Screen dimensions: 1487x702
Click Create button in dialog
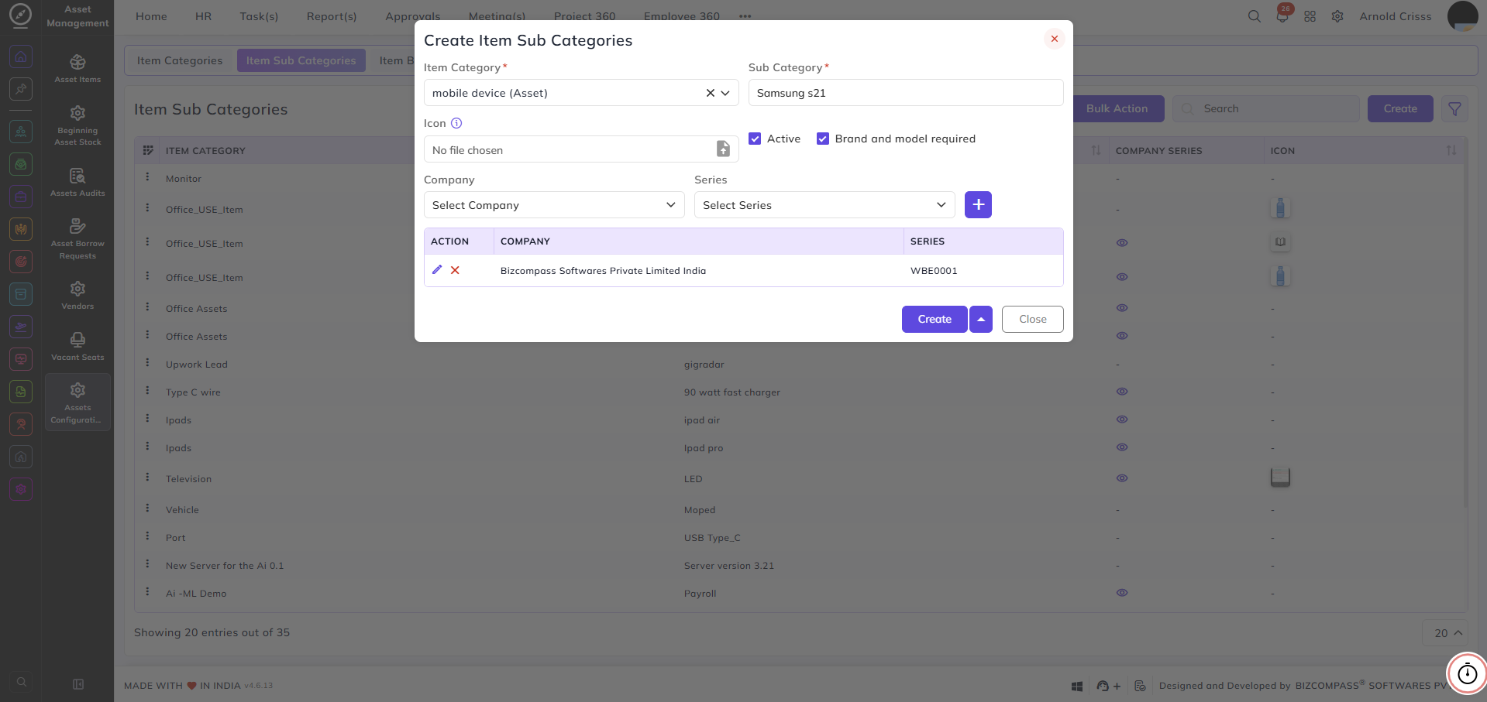pos(935,319)
